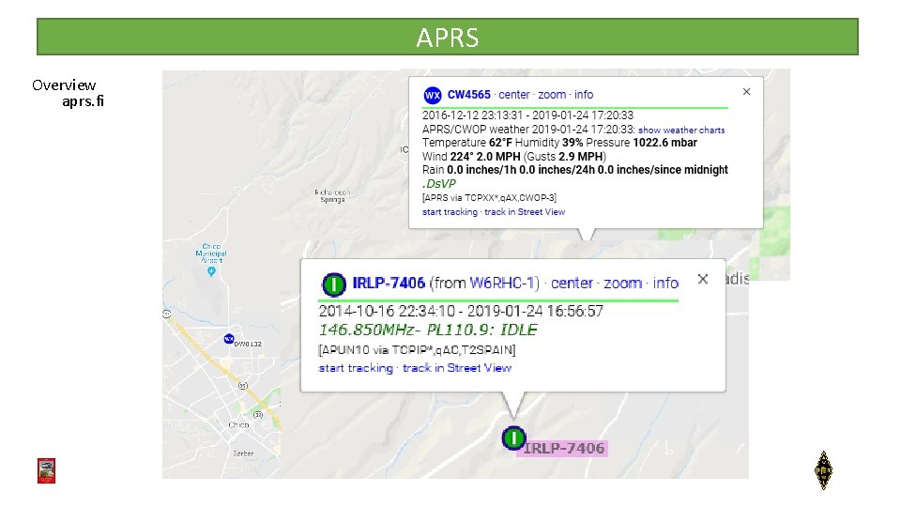Click zoom in the IRLP-7406 popup
901x507 pixels.
click(622, 283)
